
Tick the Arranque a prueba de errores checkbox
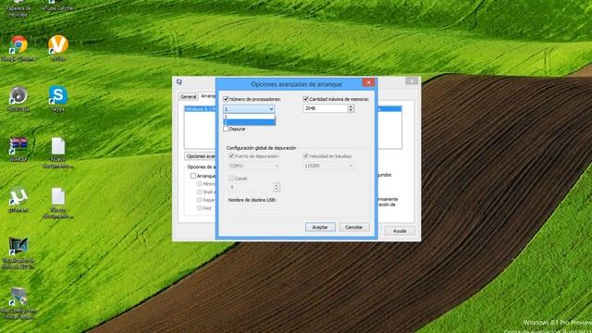(x=193, y=176)
